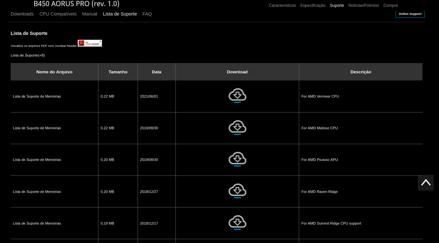
Task: Click the B450 AORUS PRO (rev. 1.0) title
Action: tap(76, 4)
